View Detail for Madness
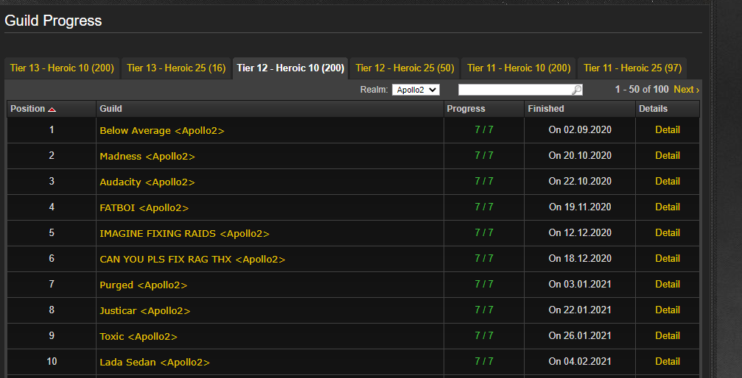Viewport: 742px width, 378px height. pyautogui.click(x=668, y=155)
